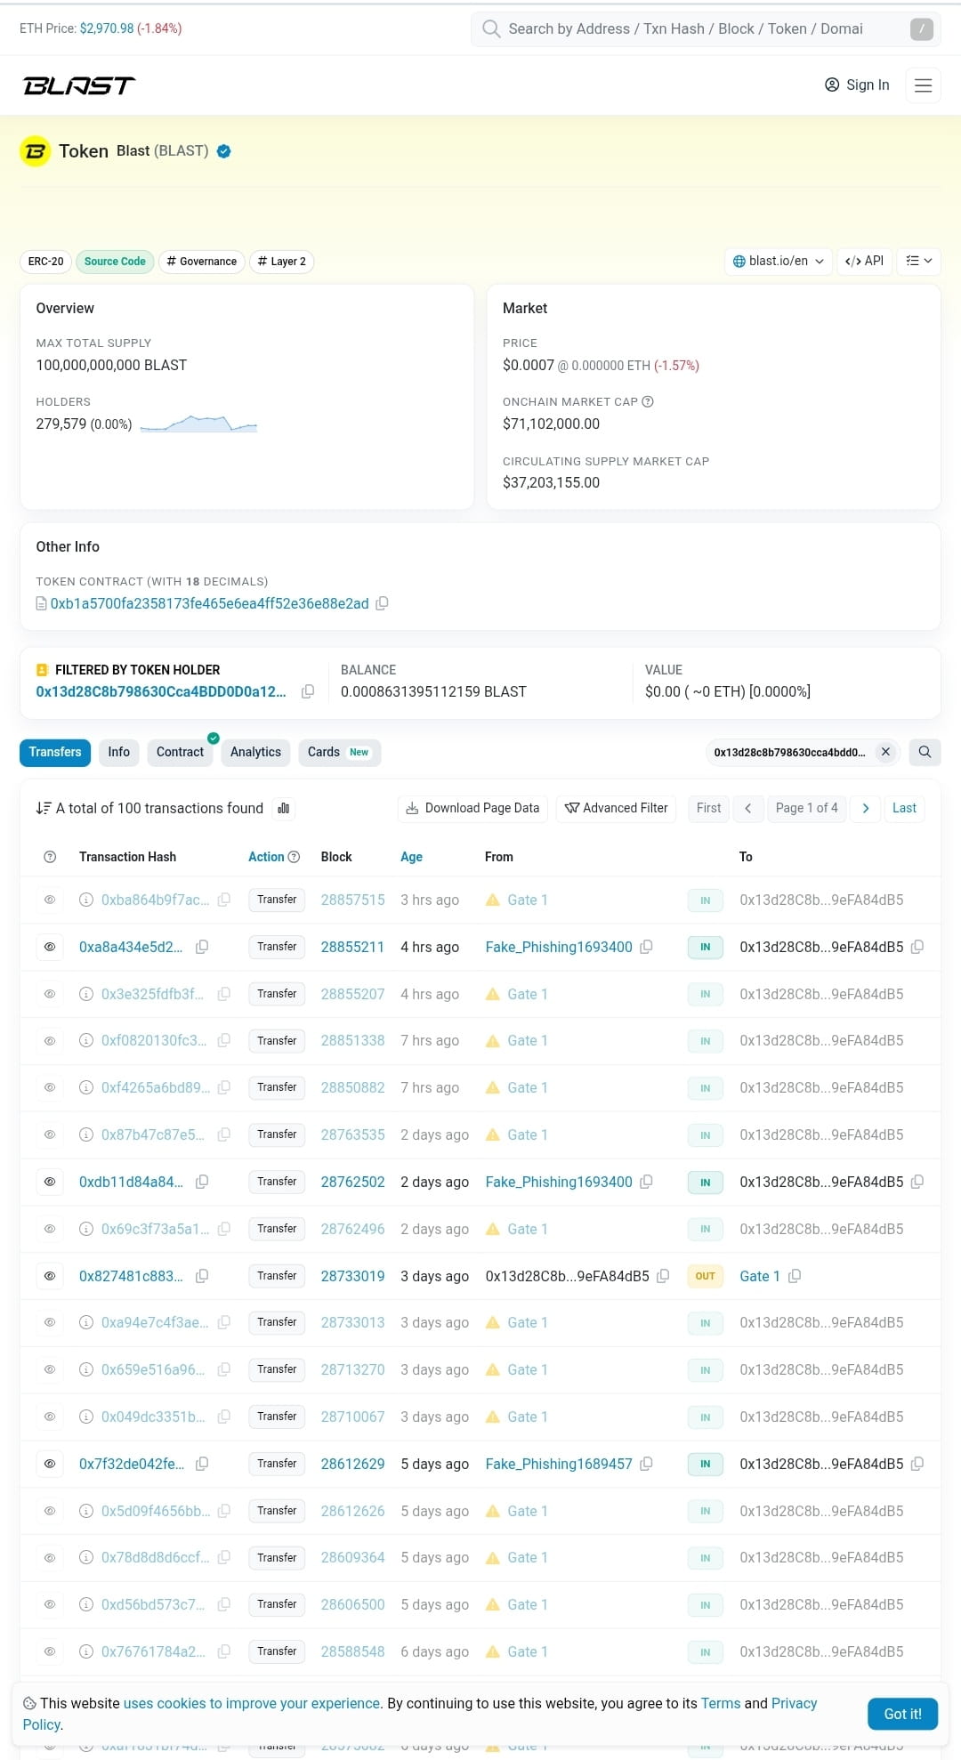Copy the token contract address

(x=382, y=603)
